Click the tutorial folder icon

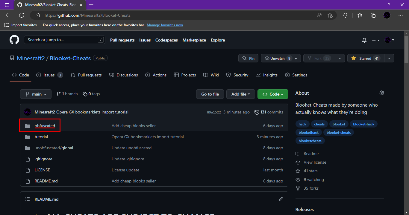click(x=28, y=137)
